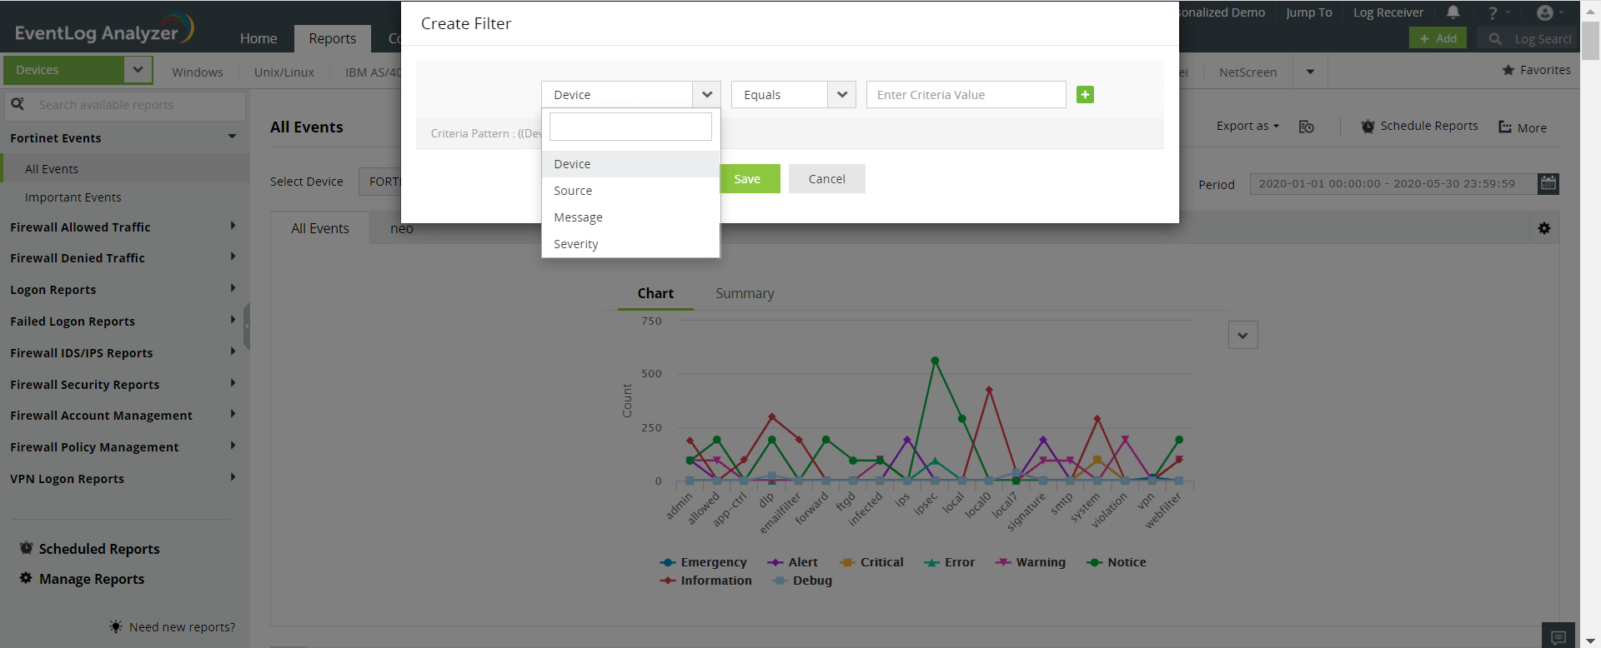Focus the Search available reports box
This screenshot has width=1601, height=648.
(x=125, y=105)
